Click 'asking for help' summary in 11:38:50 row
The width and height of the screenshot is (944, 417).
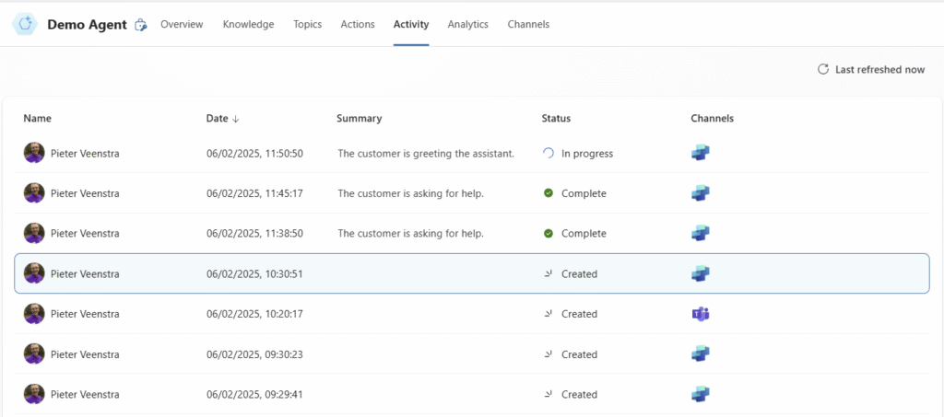pos(411,233)
